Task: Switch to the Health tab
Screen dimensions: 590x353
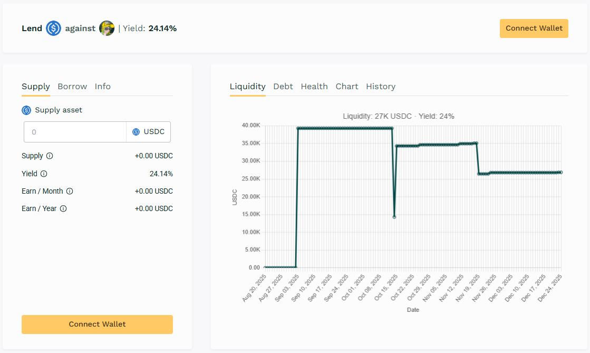Action: tap(314, 87)
